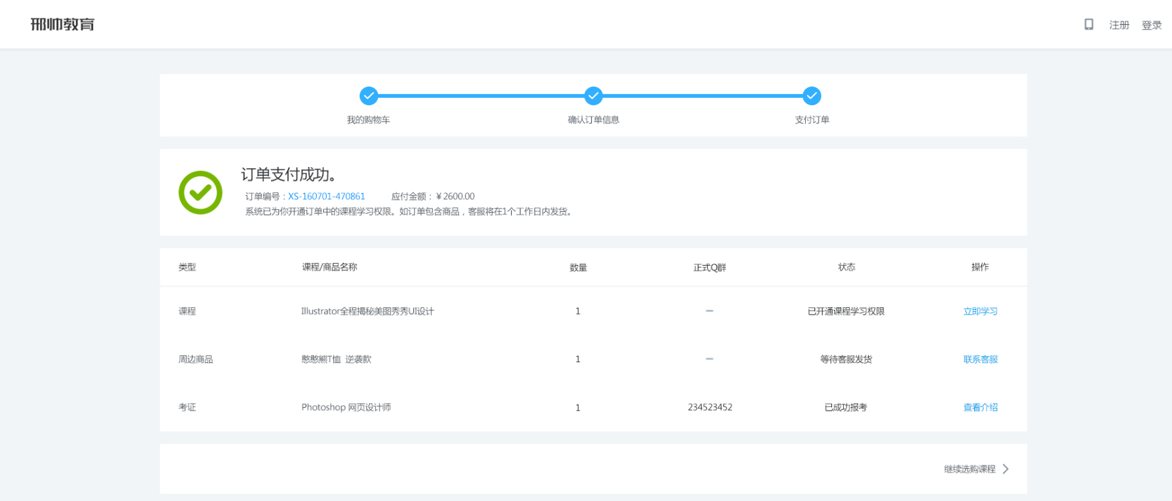The height and width of the screenshot is (501, 1172).
Task: Click 查看介绍 for Photoshop certification
Action: [980, 407]
